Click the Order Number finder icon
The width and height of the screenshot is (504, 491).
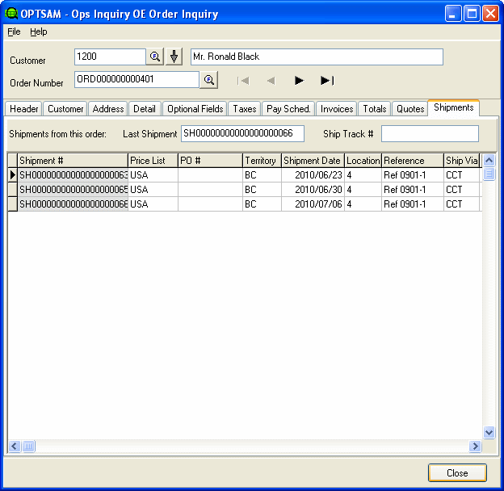[209, 79]
